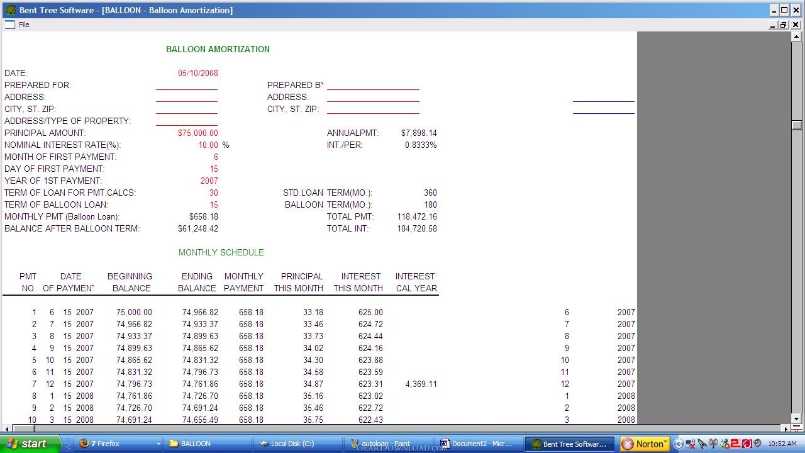This screenshot has height=453, width=805.
Task: Click the horizontal scrollbar right arrow
Action: [787, 428]
